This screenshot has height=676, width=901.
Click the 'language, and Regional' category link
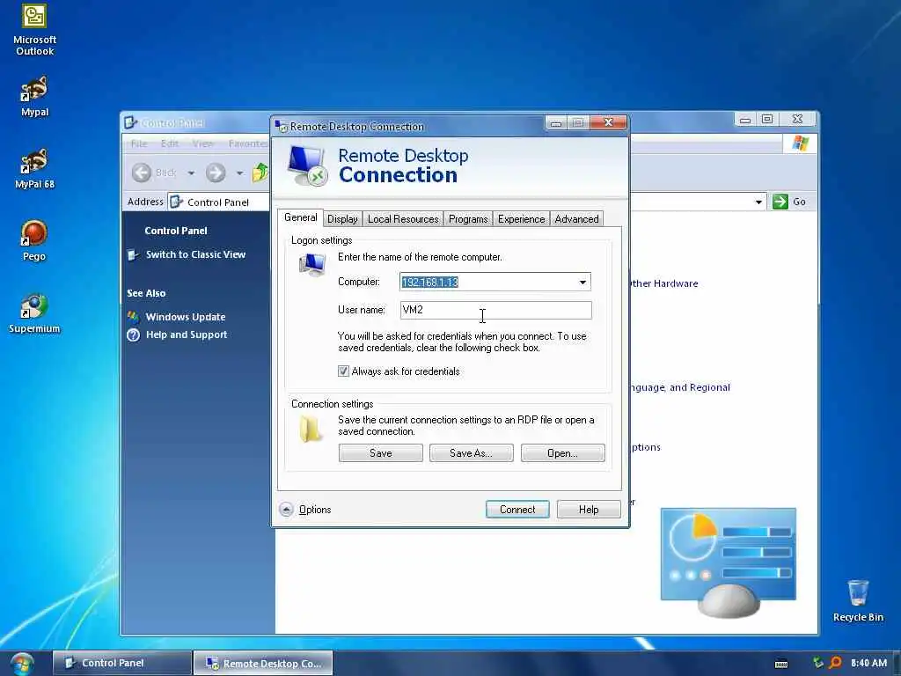pyautogui.click(x=680, y=387)
